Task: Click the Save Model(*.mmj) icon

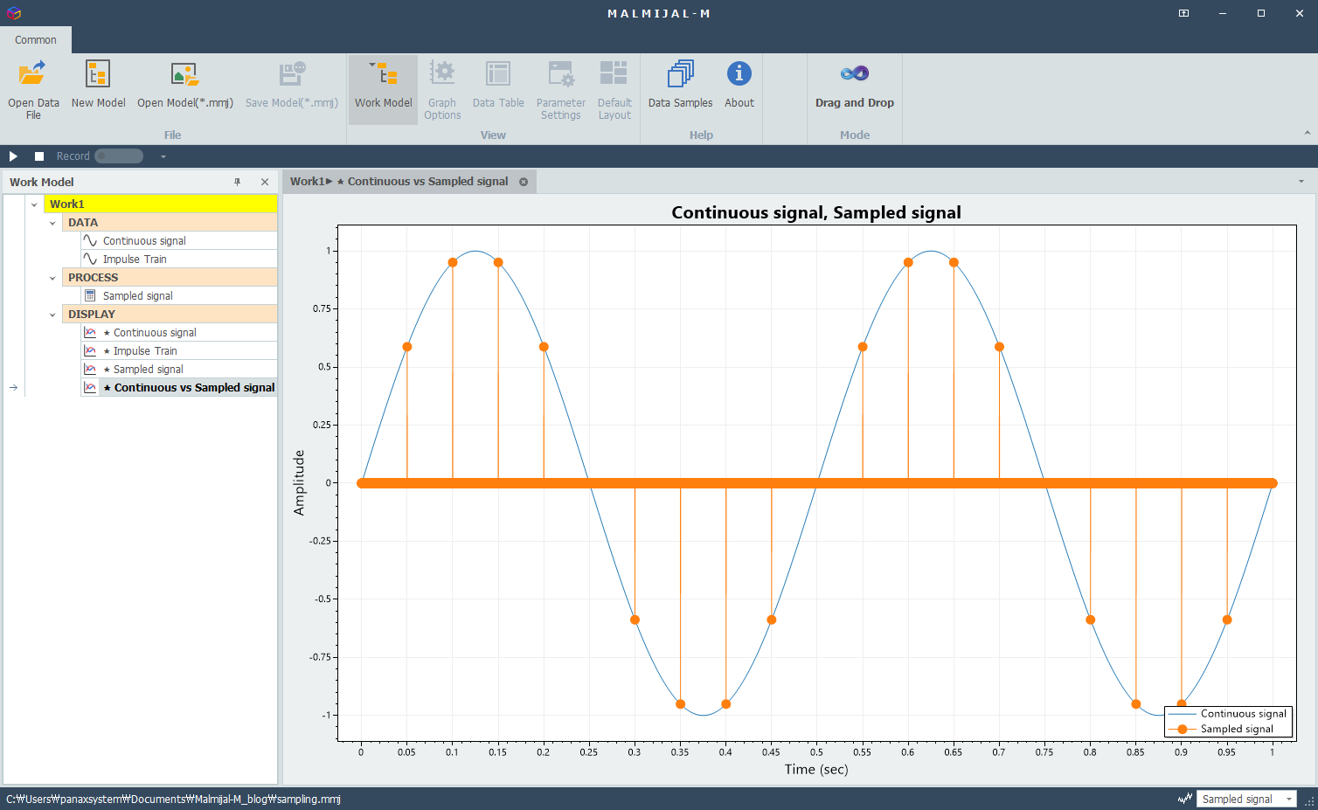Action: click(292, 74)
